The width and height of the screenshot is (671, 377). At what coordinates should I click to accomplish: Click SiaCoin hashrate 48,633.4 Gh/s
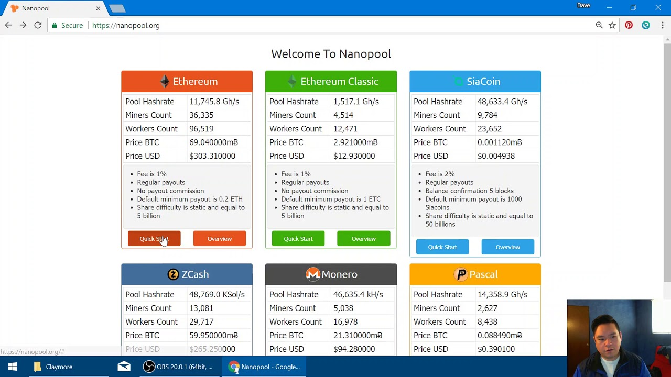[502, 102]
